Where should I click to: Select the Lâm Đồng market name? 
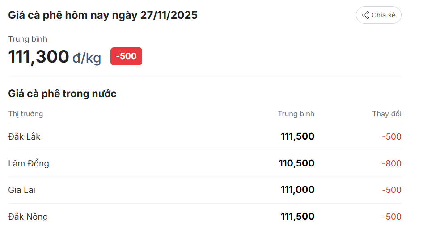coord(29,164)
